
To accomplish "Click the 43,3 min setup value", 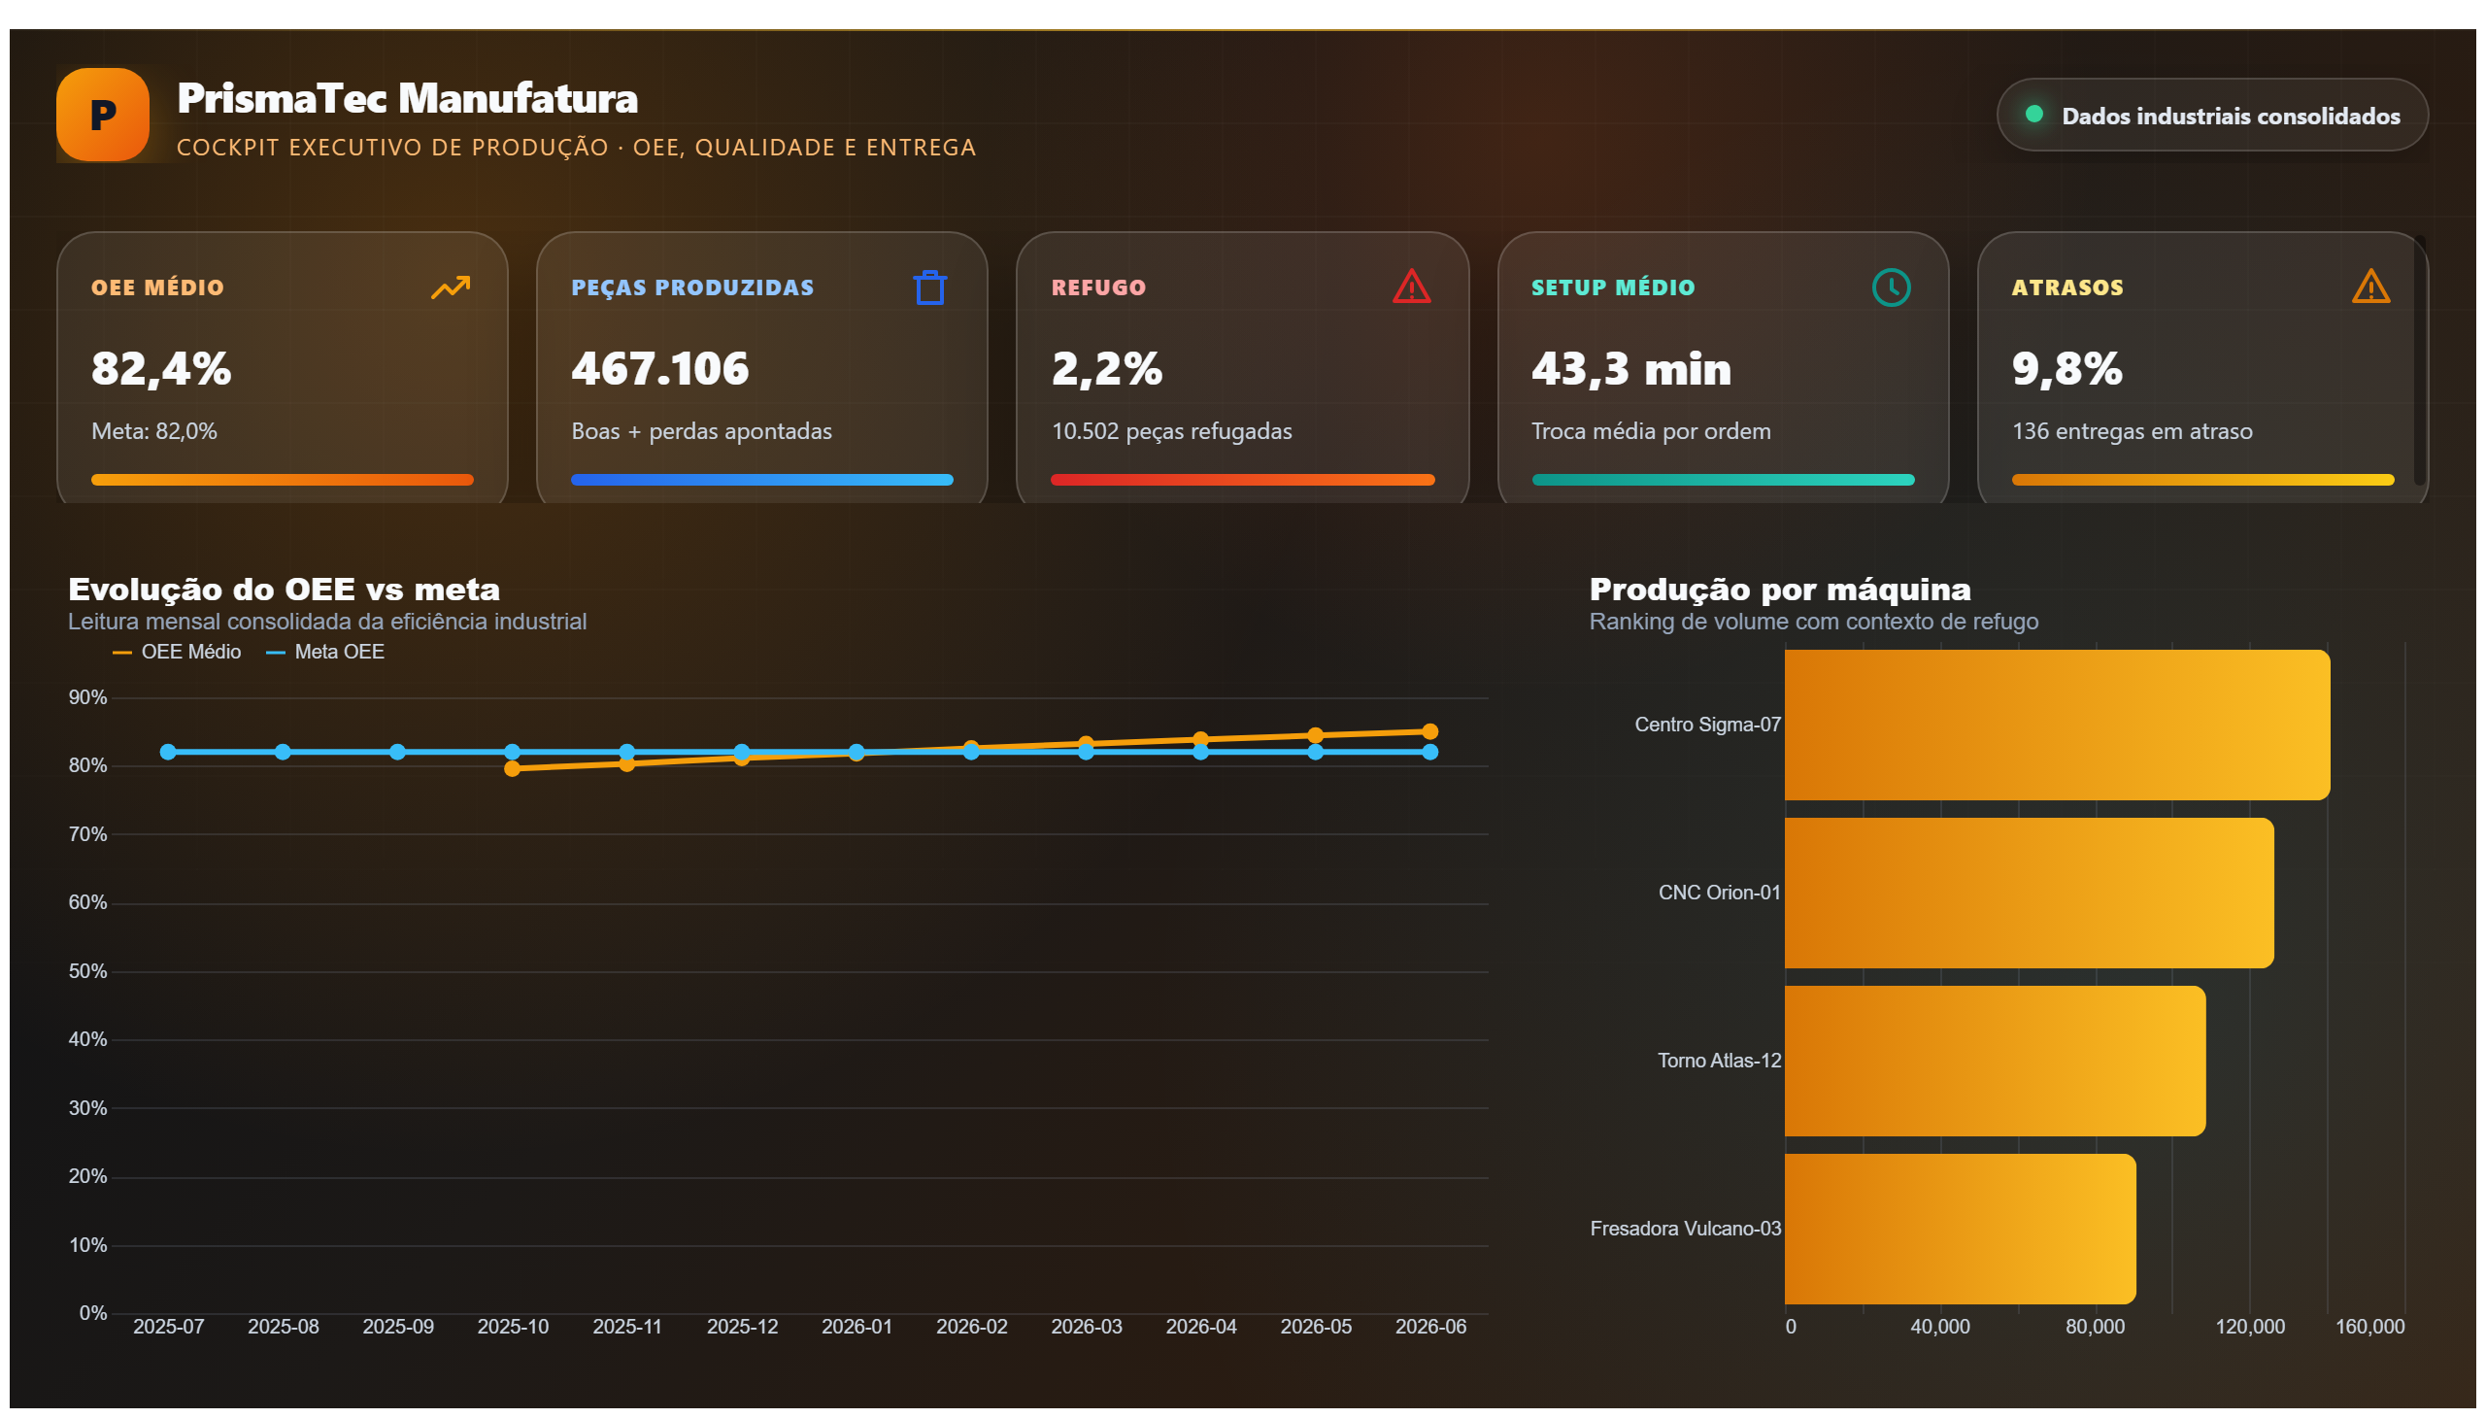I will (x=1632, y=369).
